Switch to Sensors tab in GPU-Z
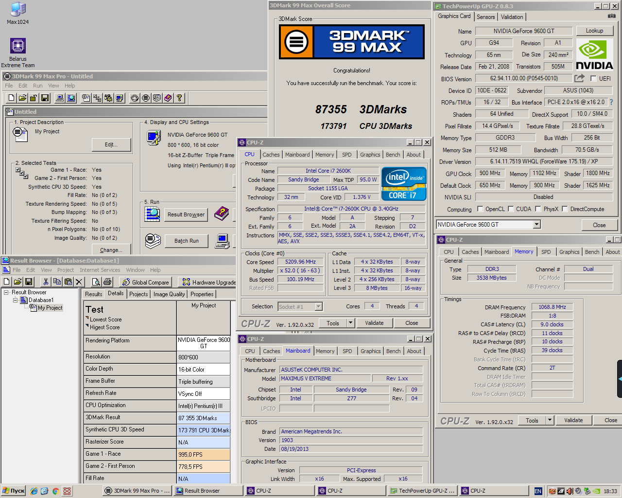Image resolution: width=622 pixels, height=498 pixels. click(x=485, y=17)
